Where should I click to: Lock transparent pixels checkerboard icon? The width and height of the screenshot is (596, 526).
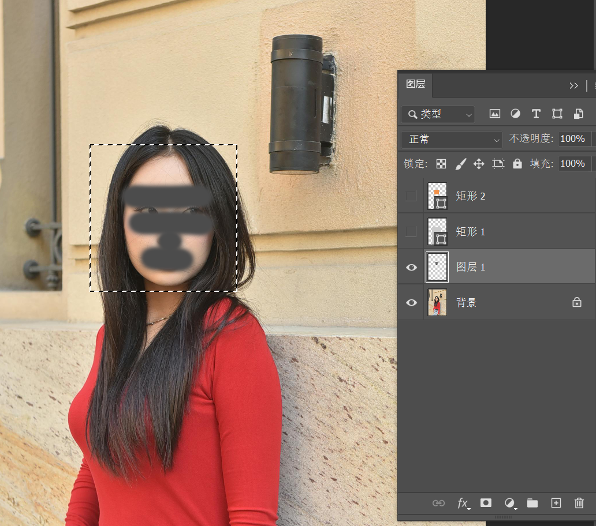point(441,164)
